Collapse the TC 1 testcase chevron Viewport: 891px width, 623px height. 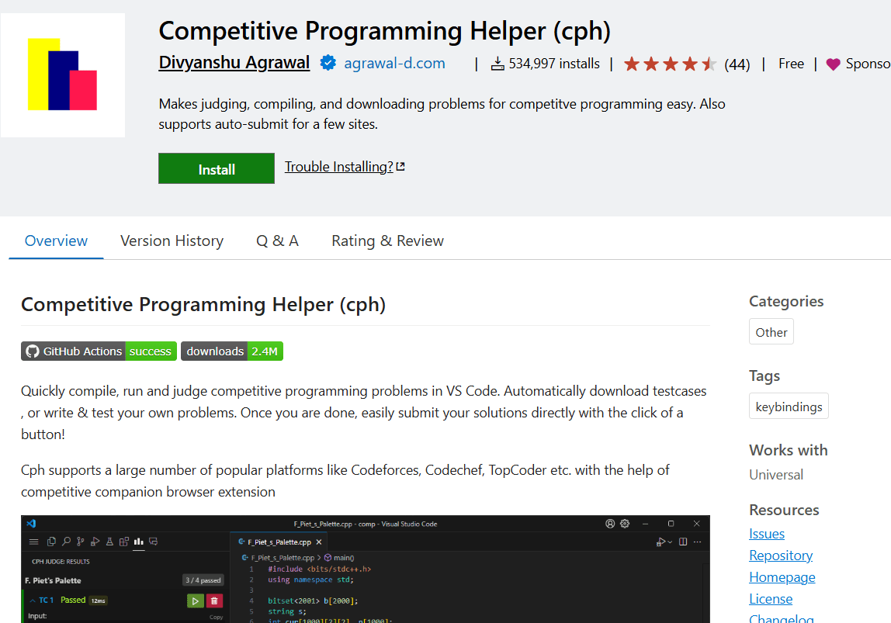33,601
